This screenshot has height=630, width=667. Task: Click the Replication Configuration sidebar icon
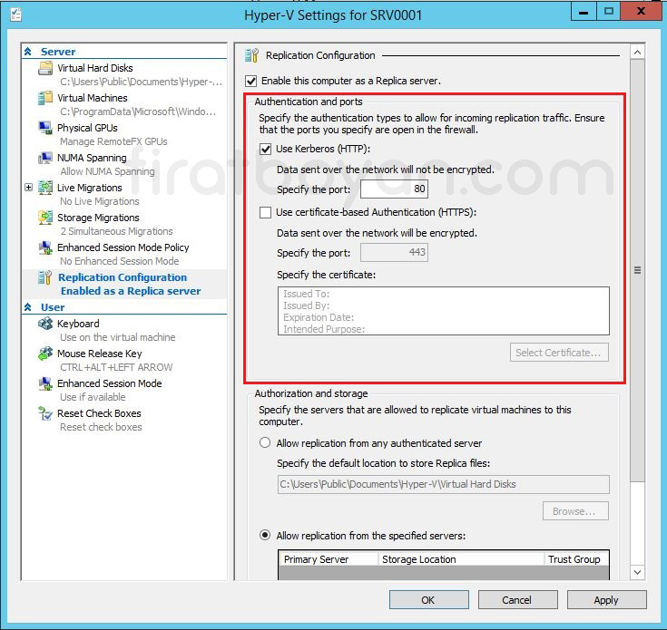45,277
